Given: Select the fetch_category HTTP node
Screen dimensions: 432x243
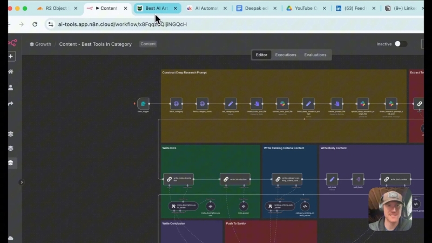Looking at the screenshot, I should tap(176, 104).
